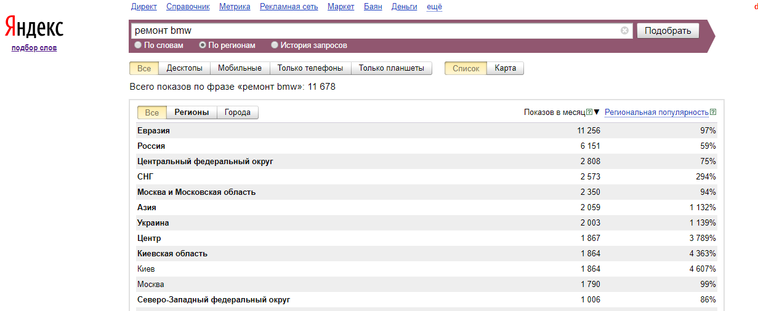The height and width of the screenshot is (311, 758).
Task: Switch to Только планшеты tab
Action: pos(392,68)
